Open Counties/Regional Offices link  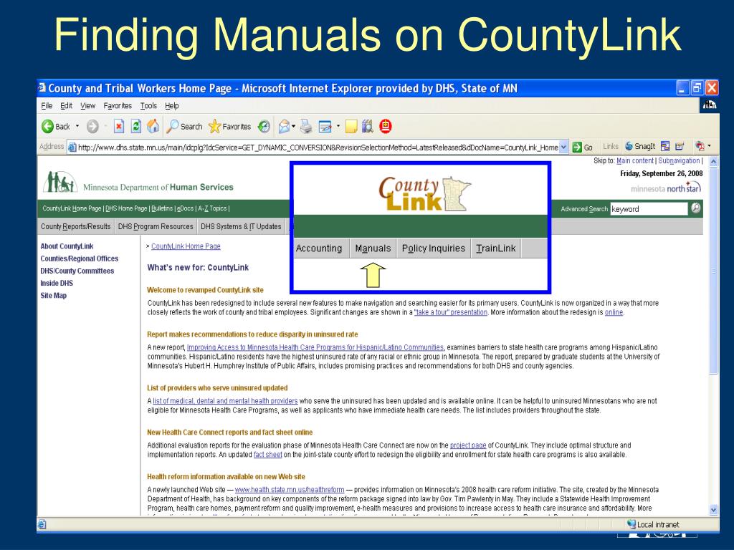(x=79, y=259)
